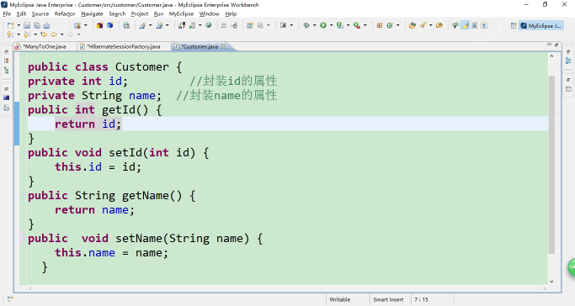Collapse the setId method fold marker

24,152
